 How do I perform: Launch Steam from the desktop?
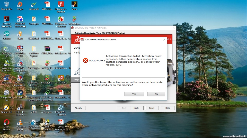pyautogui.click(x=20, y=94)
